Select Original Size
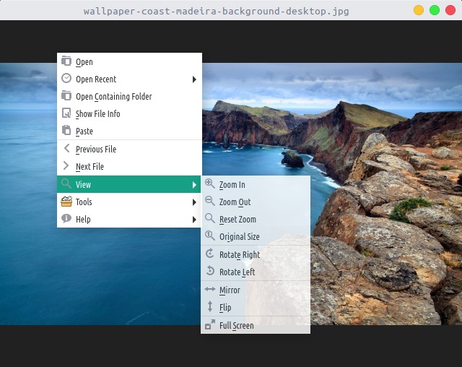This screenshot has width=462, height=367. 256,236
